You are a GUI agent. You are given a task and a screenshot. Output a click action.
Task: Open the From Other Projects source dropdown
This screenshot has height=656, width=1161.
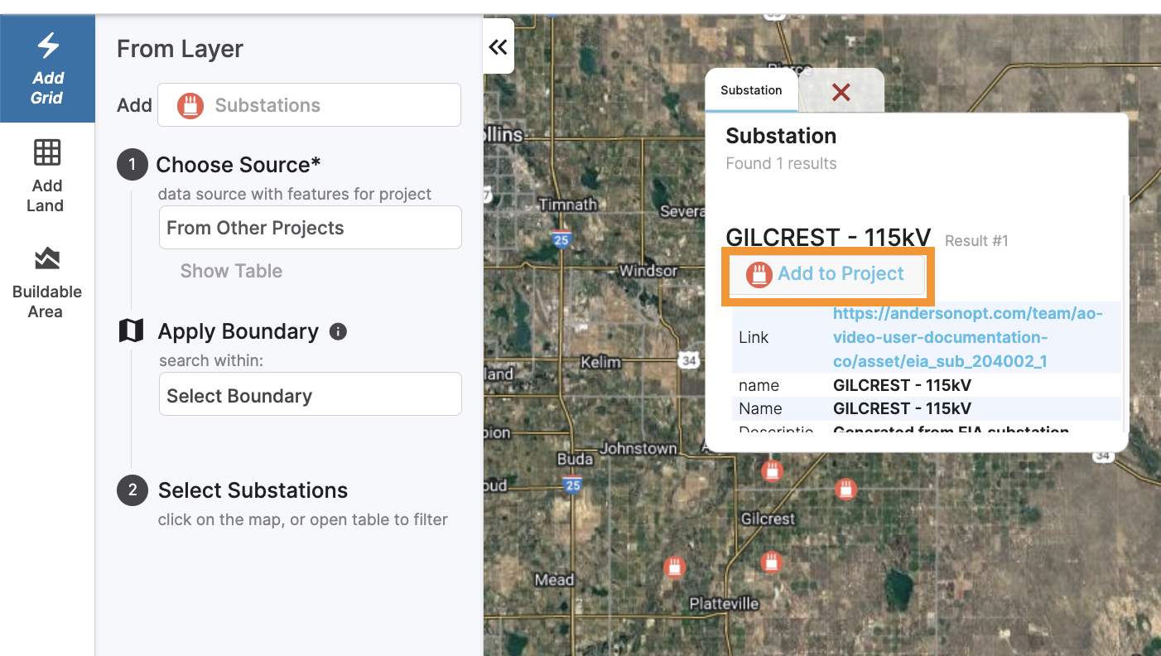(x=310, y=228)
